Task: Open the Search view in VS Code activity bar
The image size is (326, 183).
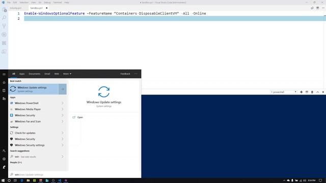Action: pos(4,18)
